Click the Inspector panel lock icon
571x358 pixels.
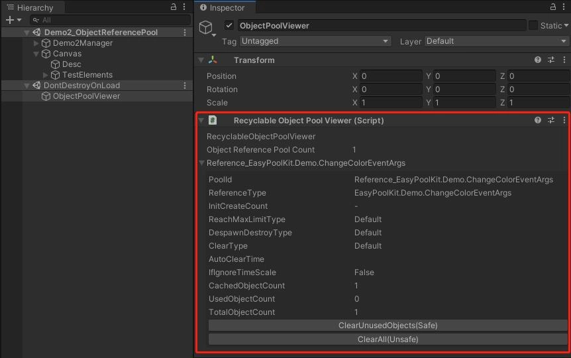tap(553, 7)
